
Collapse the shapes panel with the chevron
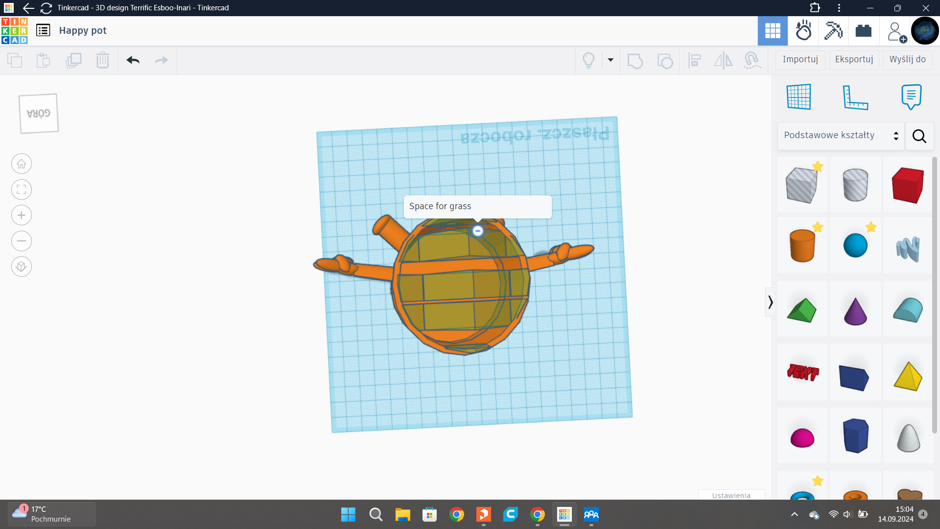click(770, 302)
